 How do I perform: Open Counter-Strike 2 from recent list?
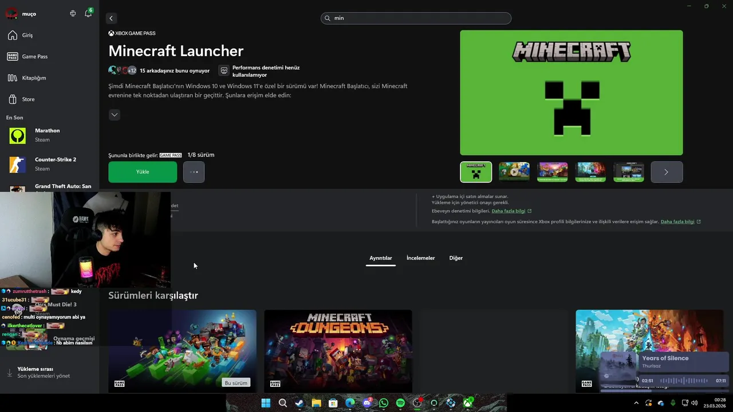pos(49,164)
